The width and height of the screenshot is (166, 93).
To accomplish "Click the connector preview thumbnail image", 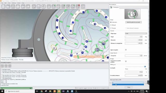I will [133, 14].
